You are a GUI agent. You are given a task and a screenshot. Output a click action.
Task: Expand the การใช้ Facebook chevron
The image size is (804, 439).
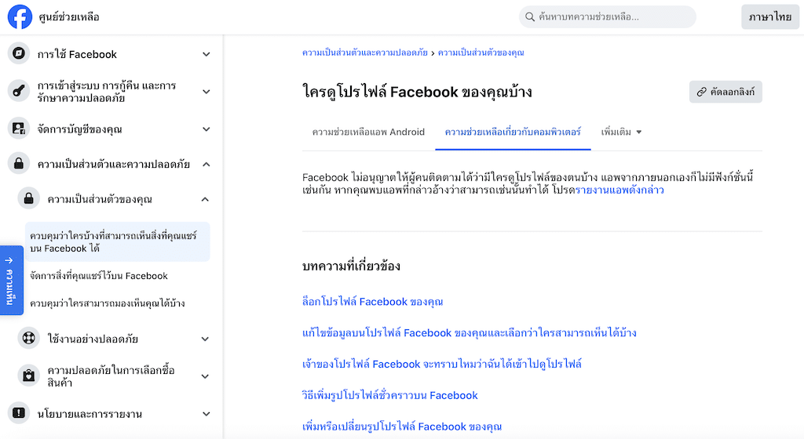coord(206,54)
